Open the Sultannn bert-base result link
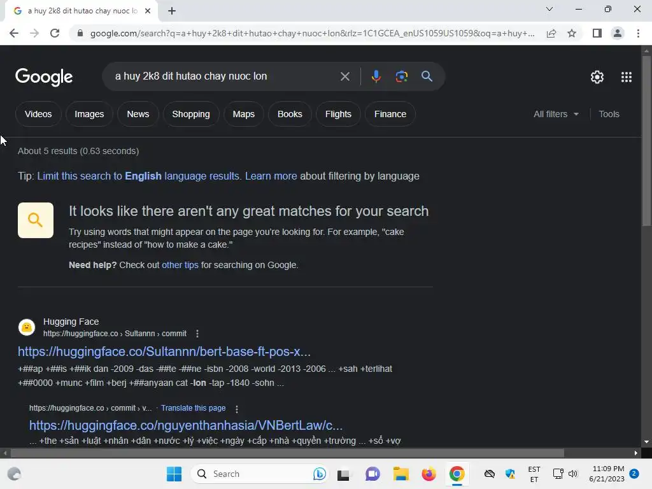The image size is (652, 489). (164, 351)
